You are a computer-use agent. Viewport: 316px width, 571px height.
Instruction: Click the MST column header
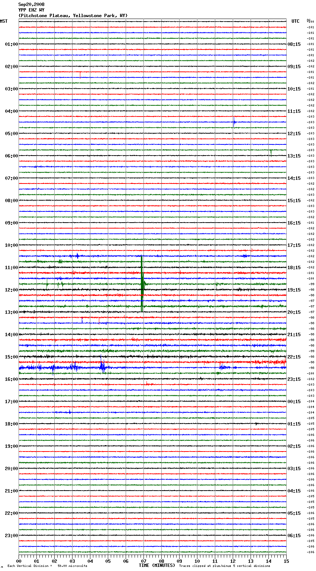click(x=4, y=21)
